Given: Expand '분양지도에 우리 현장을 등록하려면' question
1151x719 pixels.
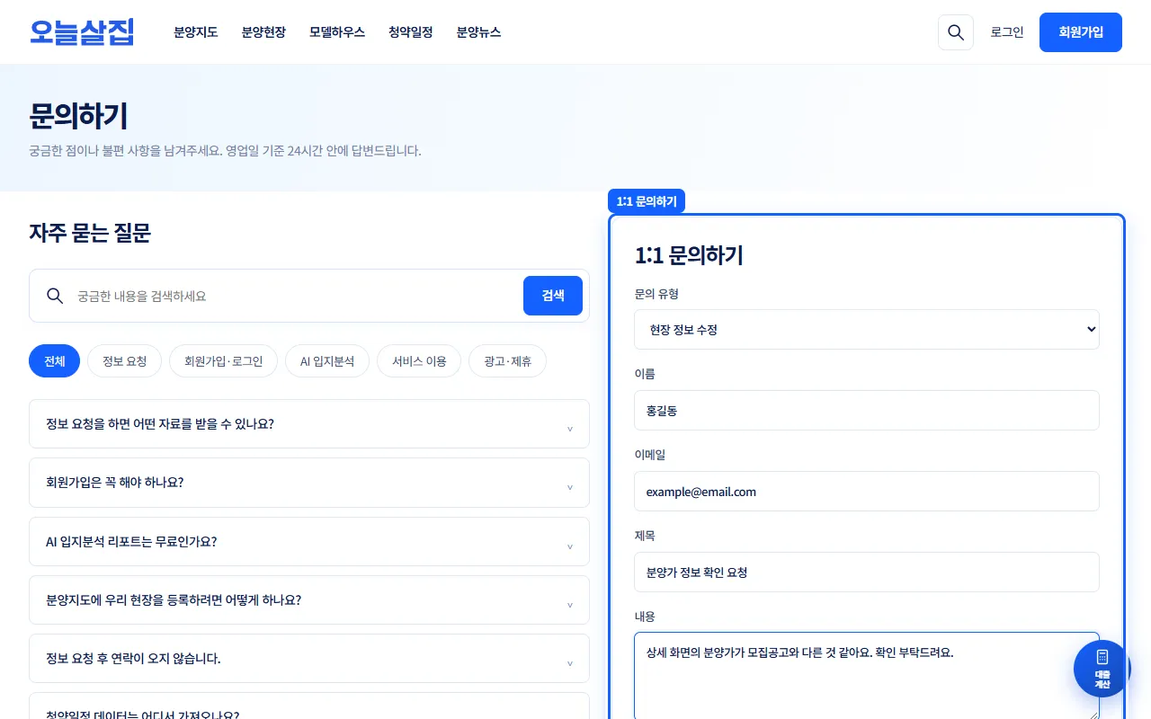Looking at the screenshot, I should [309, 600].
